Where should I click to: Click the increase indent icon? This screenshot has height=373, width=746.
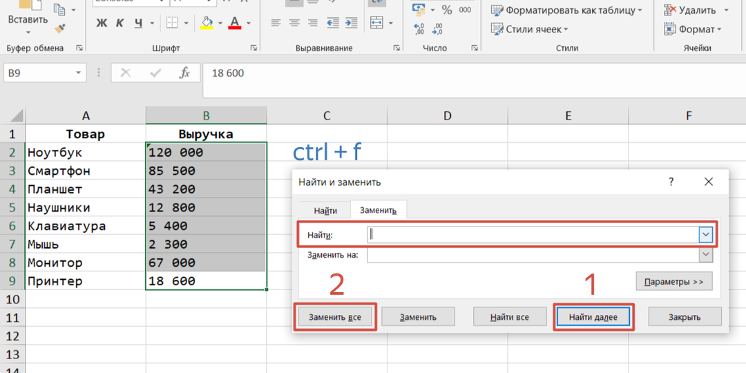(351, 23)
